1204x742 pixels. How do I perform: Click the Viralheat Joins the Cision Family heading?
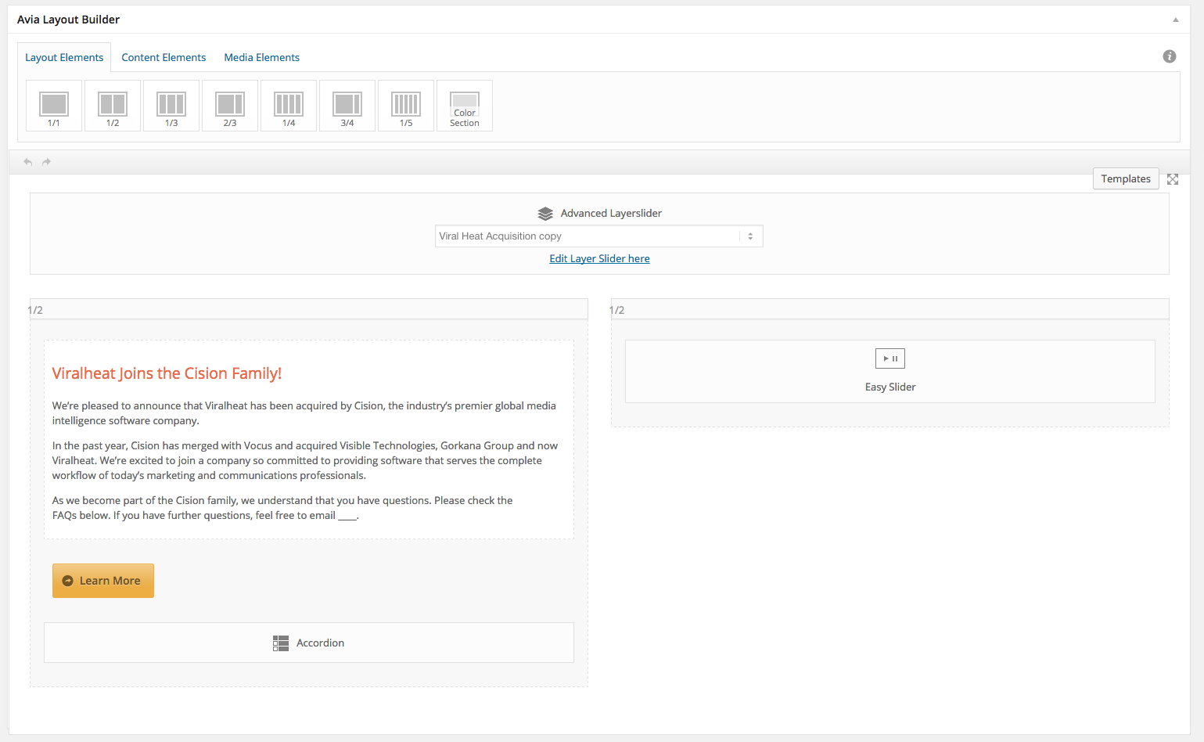click(x=167, y=373)
